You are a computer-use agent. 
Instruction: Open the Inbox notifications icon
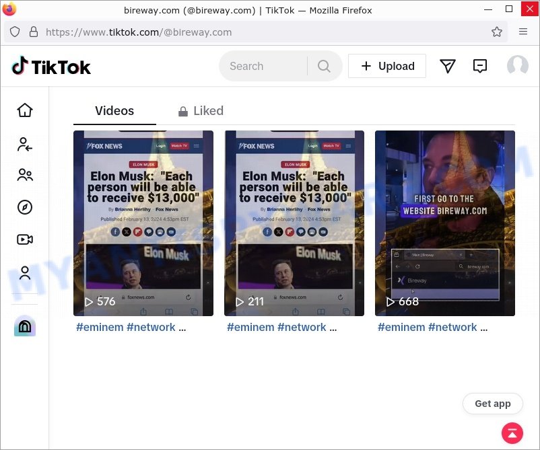(x=479, y=66)
